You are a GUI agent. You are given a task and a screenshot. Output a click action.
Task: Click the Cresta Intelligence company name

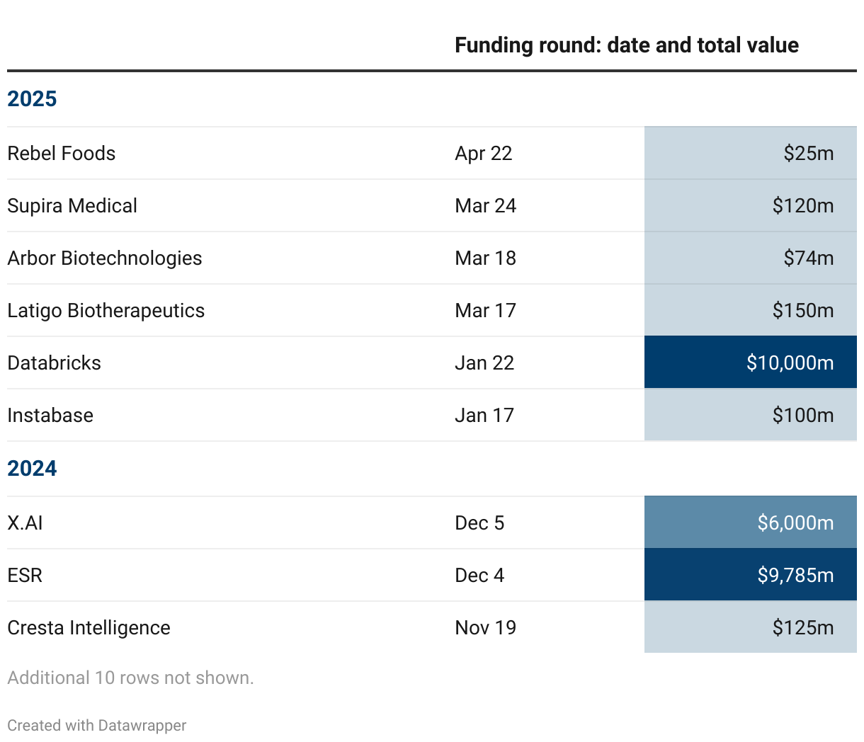coord(89,627)
